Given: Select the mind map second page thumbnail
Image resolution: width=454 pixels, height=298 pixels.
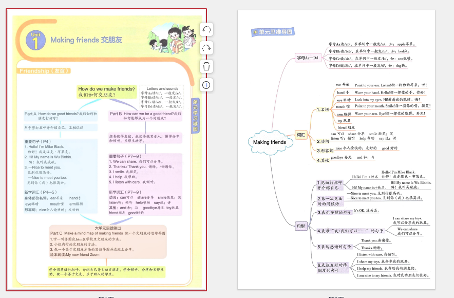Looking at the screenshot, I should point(335,150).
